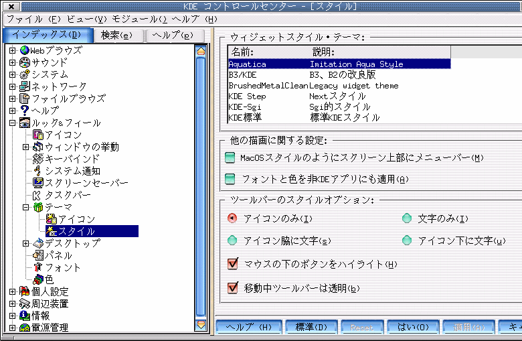The image size is (522, 341).
Task: Click the Information (情報) icon
Action: pyautogui.click(x=25, y=316)
